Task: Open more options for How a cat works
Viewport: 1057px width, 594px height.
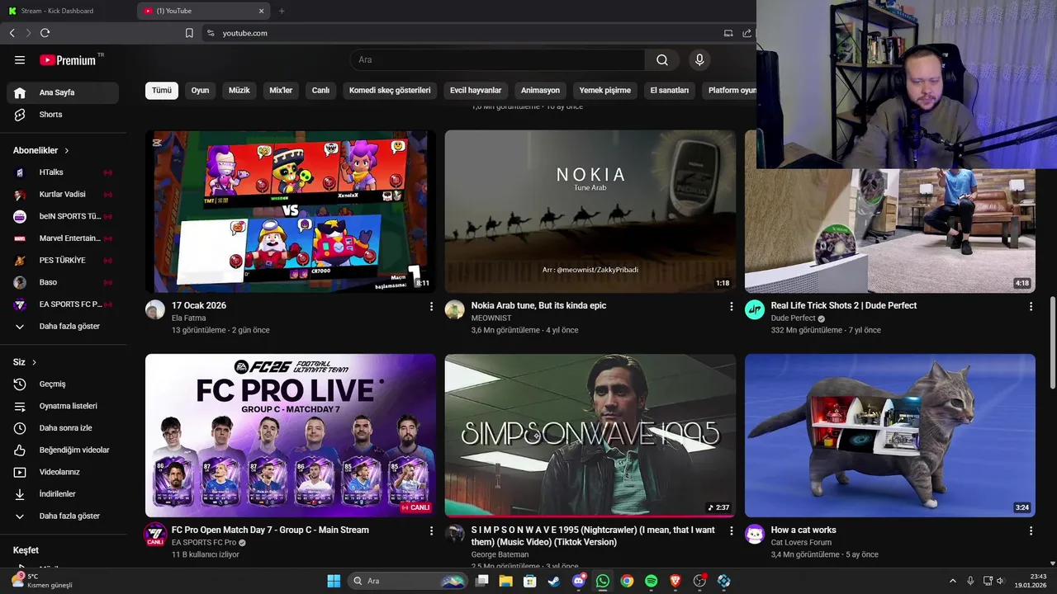Action: coord(1031,531)
